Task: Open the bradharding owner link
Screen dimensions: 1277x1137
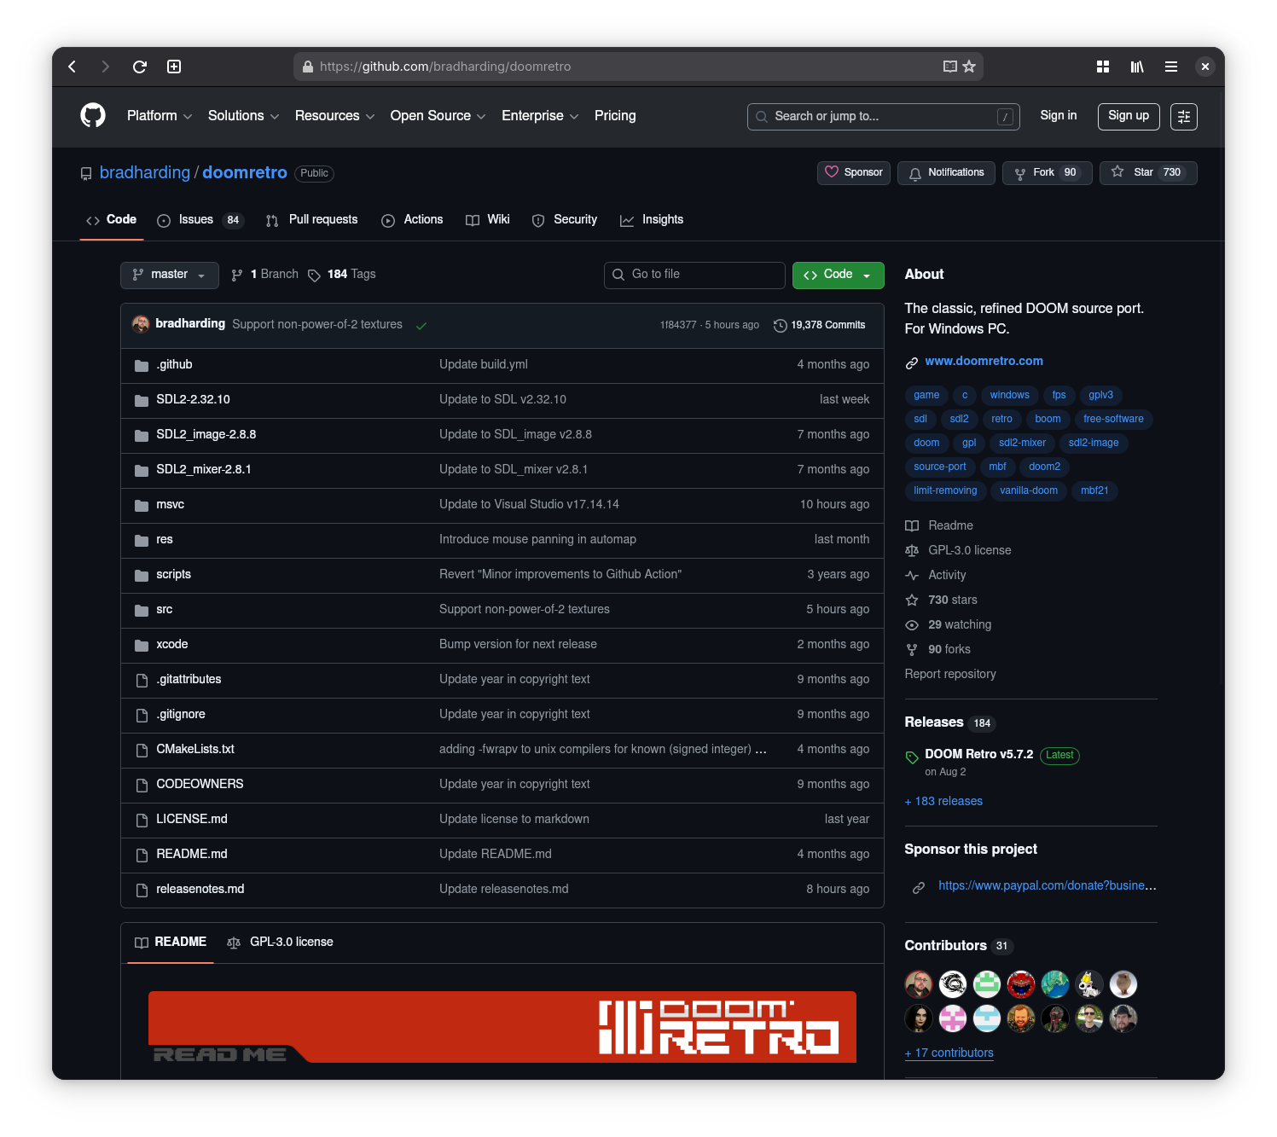Action: pos(145,173)
